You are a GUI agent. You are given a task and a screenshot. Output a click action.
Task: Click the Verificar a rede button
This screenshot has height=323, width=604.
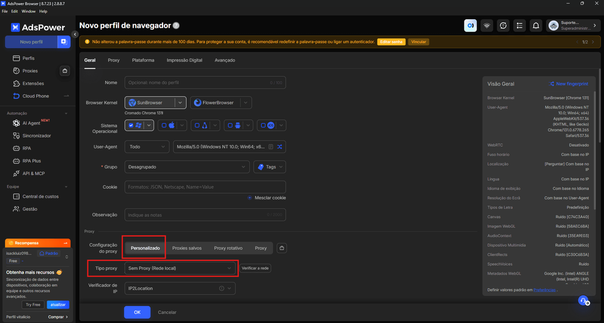click(x=255, y=268)
